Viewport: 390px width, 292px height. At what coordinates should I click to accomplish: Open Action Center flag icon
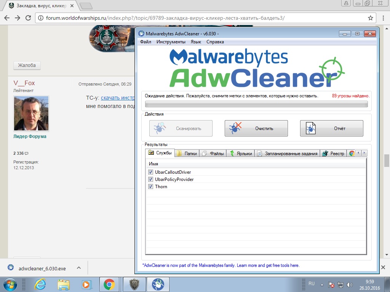click(331, 285)
